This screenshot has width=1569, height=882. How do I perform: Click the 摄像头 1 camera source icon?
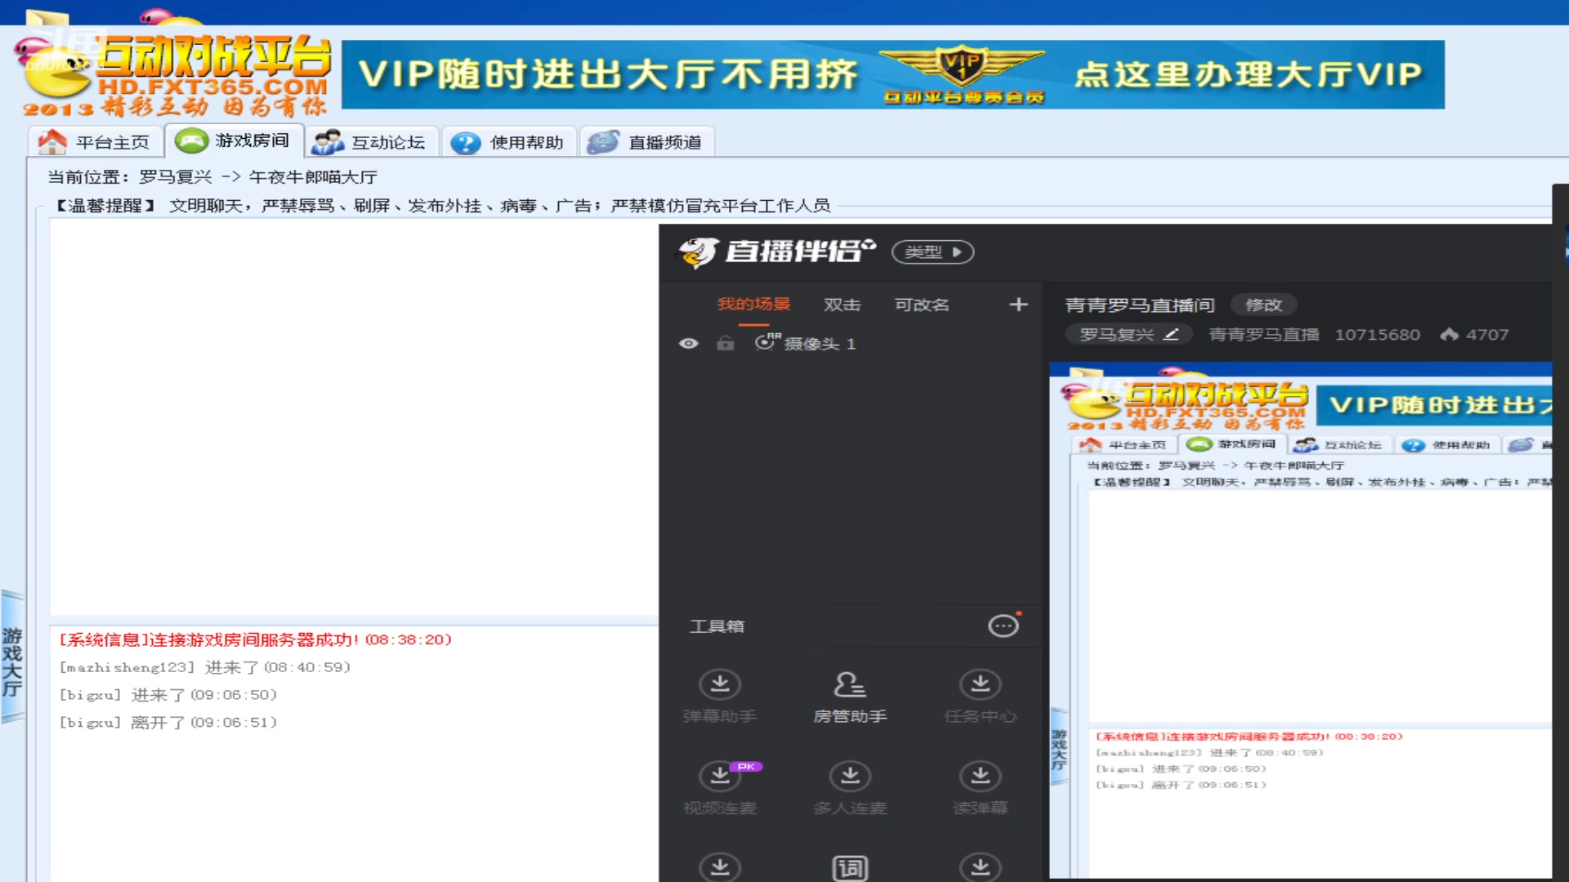pos(764,343)
